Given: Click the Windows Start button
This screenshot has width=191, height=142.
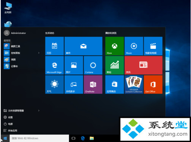Looking at the screenshot, I should [5, 138].
